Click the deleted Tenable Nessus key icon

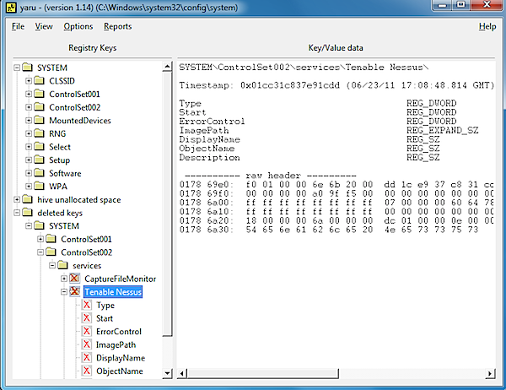point(75,292)
